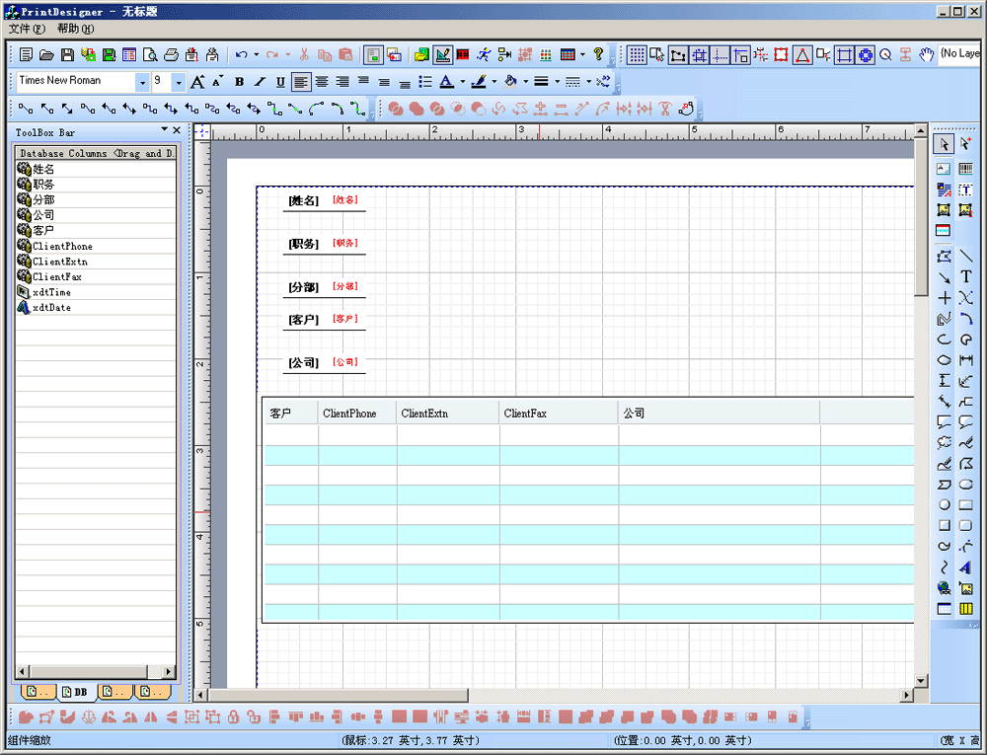Open the Times New Roman font dropdown
The height and width of the screenshot is (755, 987).
(x=142, y=82)
